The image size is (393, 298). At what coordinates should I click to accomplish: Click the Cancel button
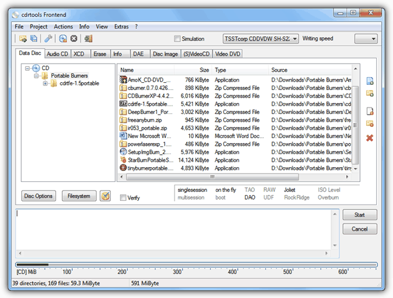[x=360, y=229]
